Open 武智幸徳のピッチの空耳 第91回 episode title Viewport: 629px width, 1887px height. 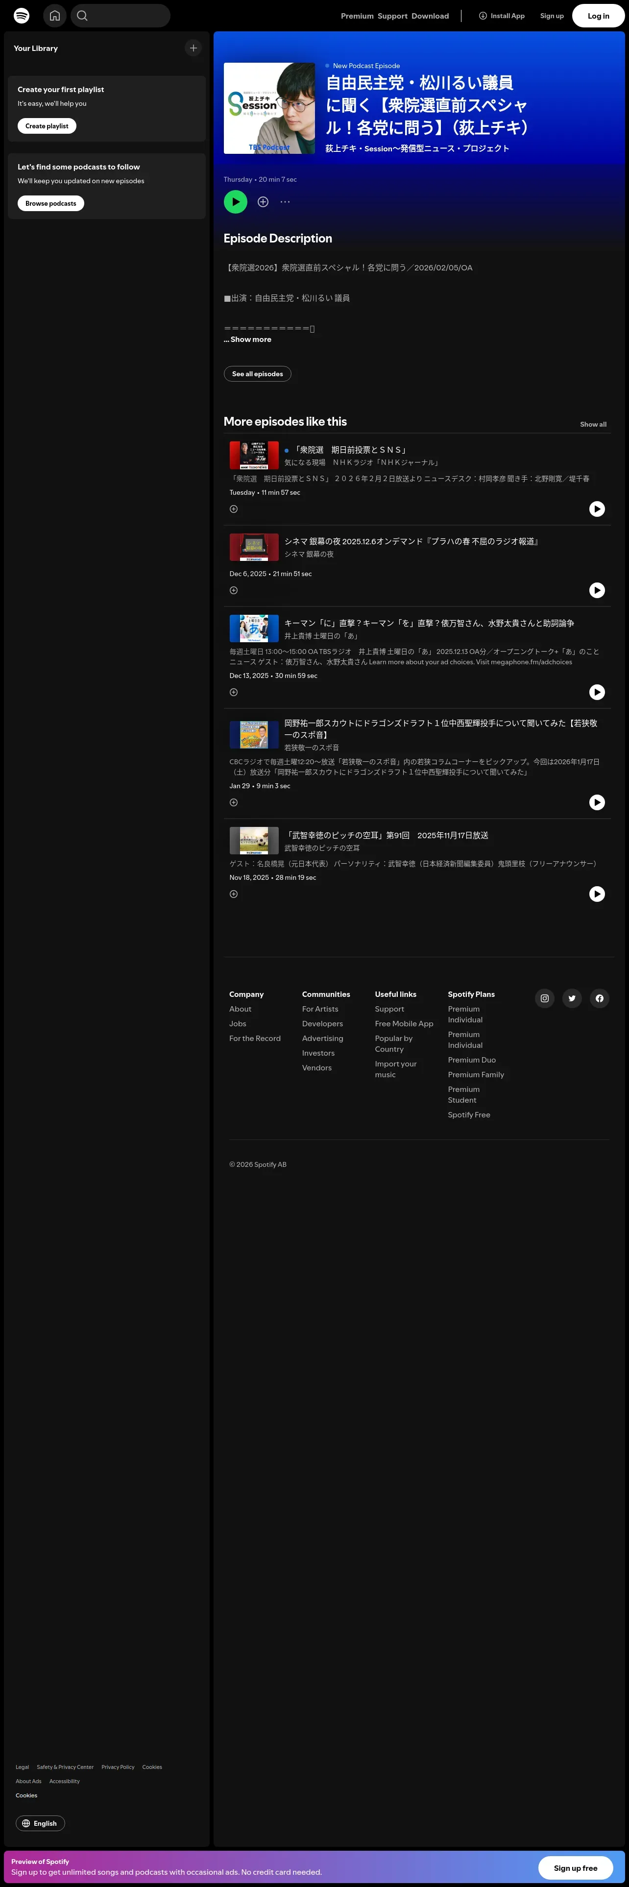point(387,836)
